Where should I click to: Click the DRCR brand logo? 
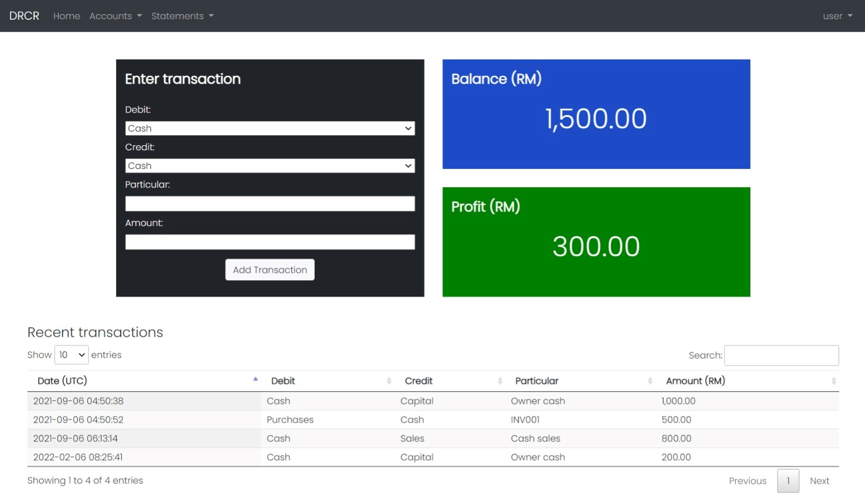tap(24, 16)
